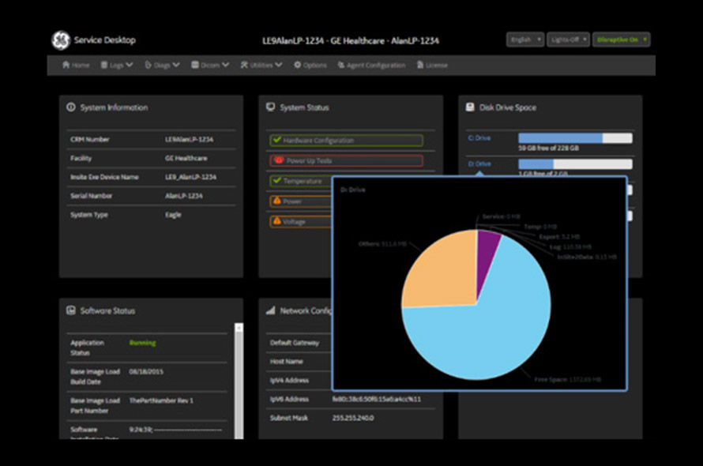Click the Dicom menu icon
This screenshot has height=466, width=703.
(195, 65)
